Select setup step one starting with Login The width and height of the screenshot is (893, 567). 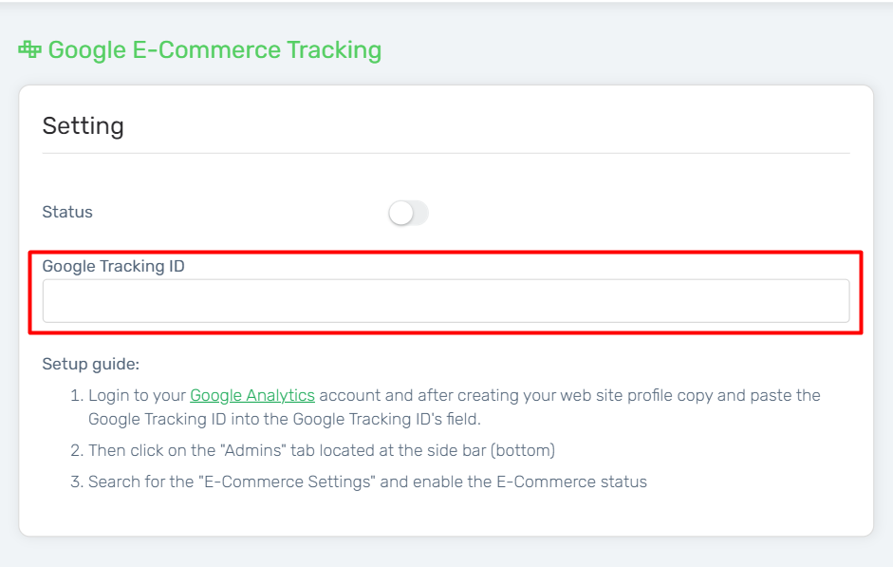(445, 406)
